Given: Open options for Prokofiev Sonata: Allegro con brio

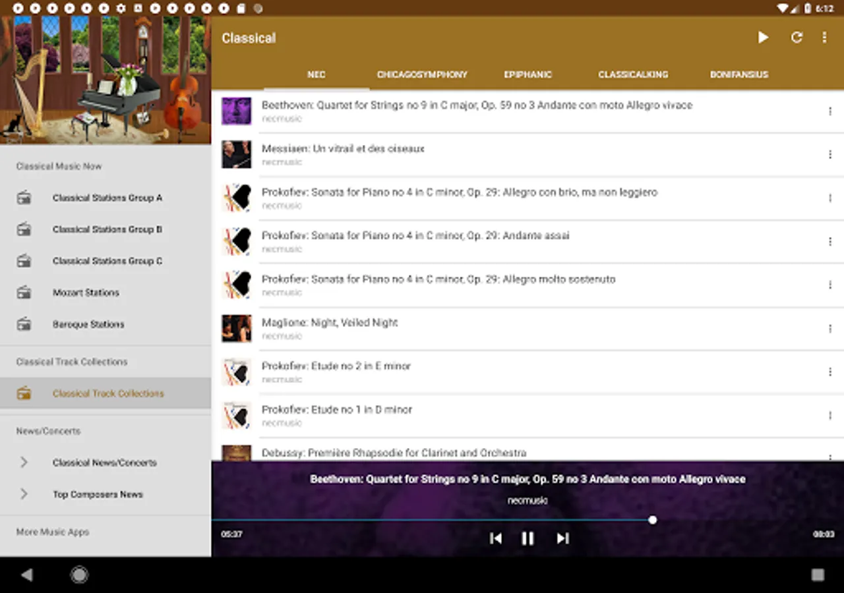Looking at the screenshot, I should click(829, 198).
